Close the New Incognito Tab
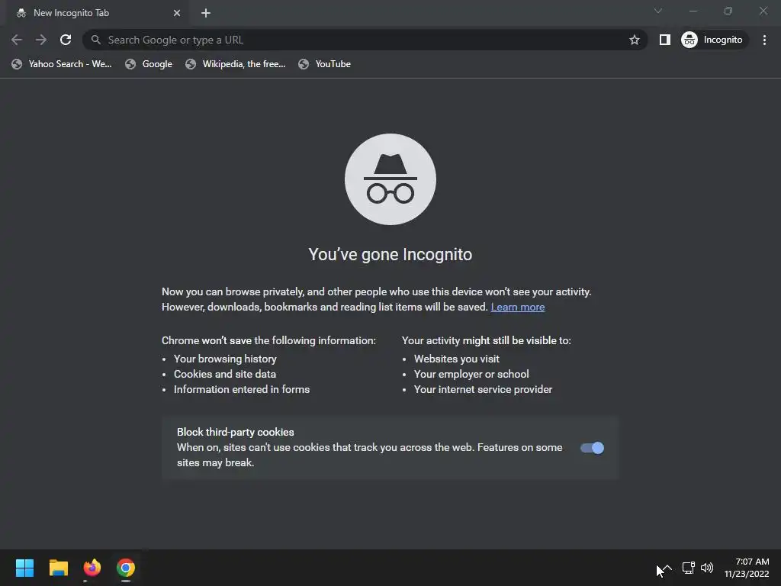 177,13
